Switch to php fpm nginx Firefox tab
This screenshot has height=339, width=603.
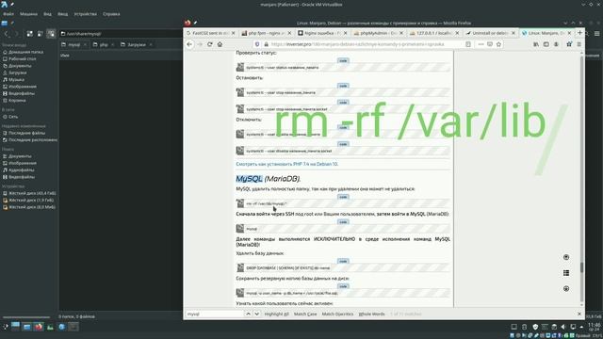[x=266, y=33]
